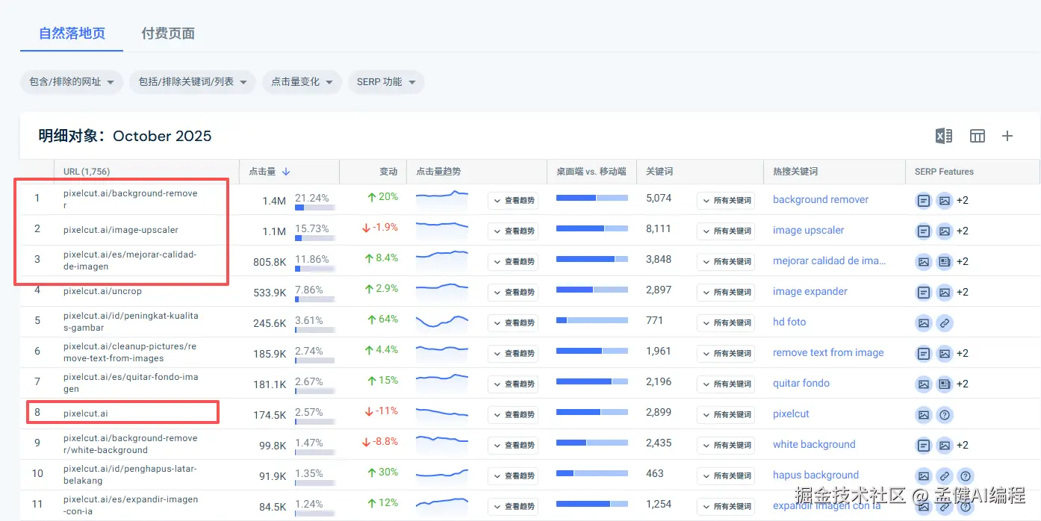This screenshot has height=521, width=1041.
Task: Click the image icon in background remover row
Action: click(945, 200)
